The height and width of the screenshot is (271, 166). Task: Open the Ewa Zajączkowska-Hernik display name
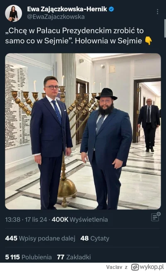coord(67,9)
